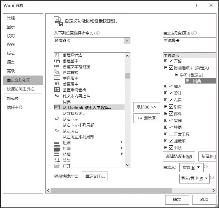Open the 显示 options page

[23, 27]
